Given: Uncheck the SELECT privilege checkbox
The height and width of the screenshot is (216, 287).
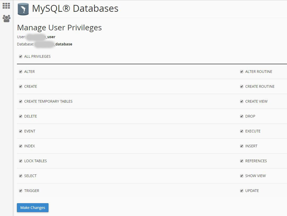Looking at the screenshot, I should click(21, 176).
